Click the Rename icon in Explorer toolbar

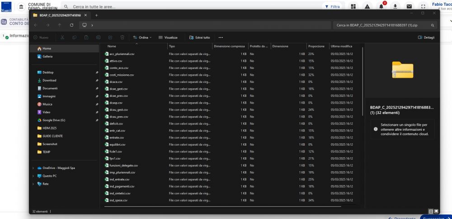[x=98, y=37]
